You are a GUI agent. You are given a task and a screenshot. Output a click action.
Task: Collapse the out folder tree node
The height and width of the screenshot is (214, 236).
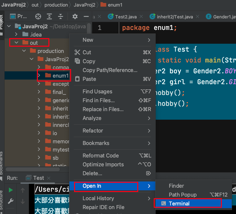[16, 43]
